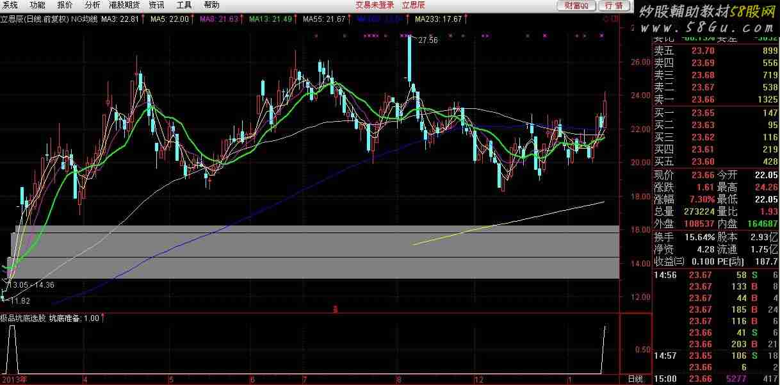Image resolution: width=780 pixels, height=385 pixels.
Task: Click the 内盘 value 164687
Action: (761, 224)
